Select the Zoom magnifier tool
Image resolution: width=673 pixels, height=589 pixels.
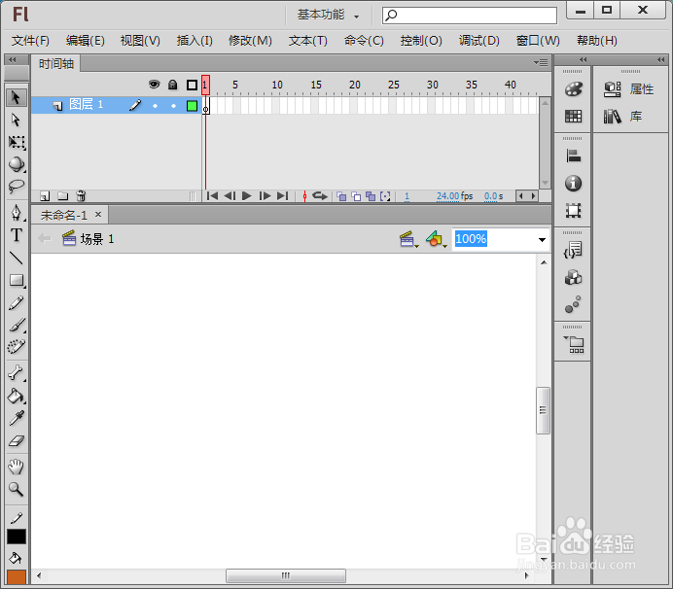pyautogui.click(x=17, y=489)
